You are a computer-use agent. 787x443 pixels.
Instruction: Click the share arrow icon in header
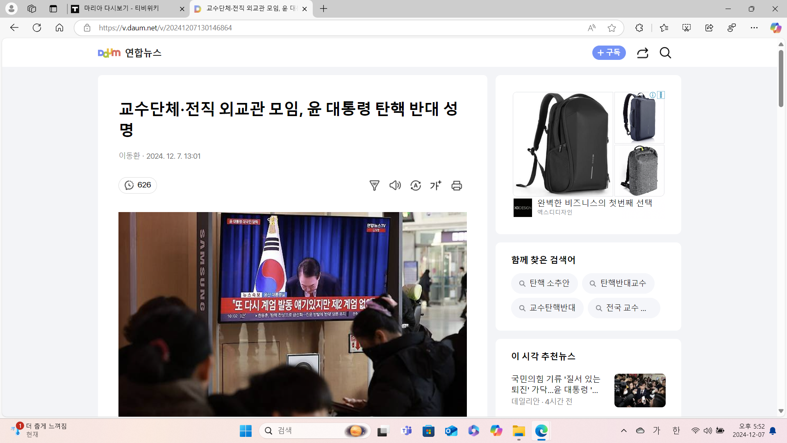642,53
